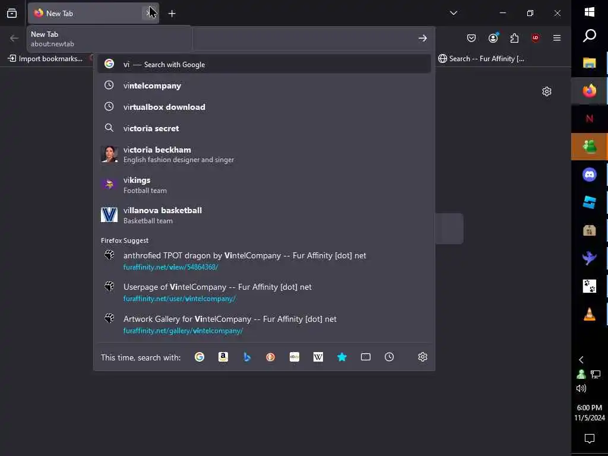Go back with the back arrow
Screen dimensions: 608x456
[x=14, y=38]
